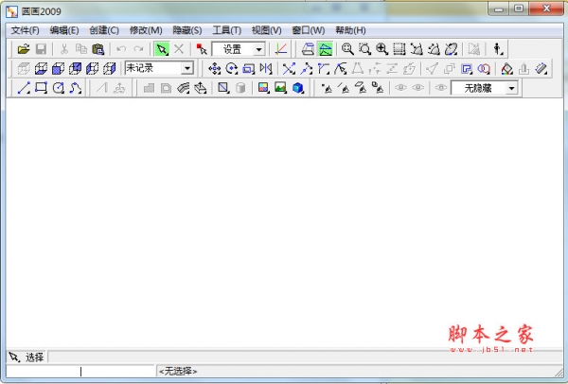Click the command input field at bottom left

point(80,371)
